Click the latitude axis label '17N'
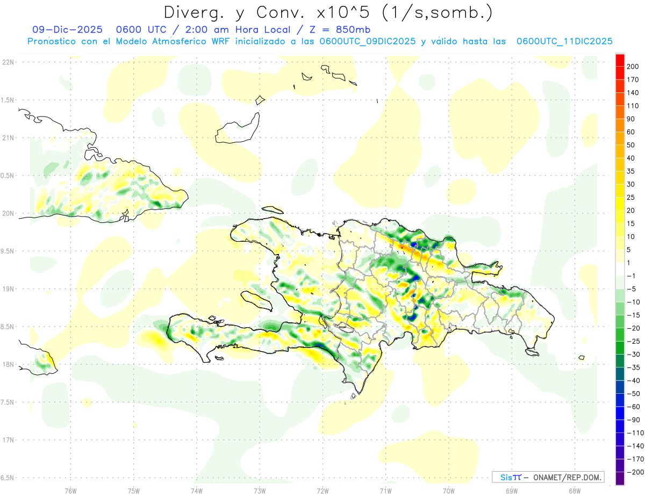645x498 pixels. coord(8,440)
